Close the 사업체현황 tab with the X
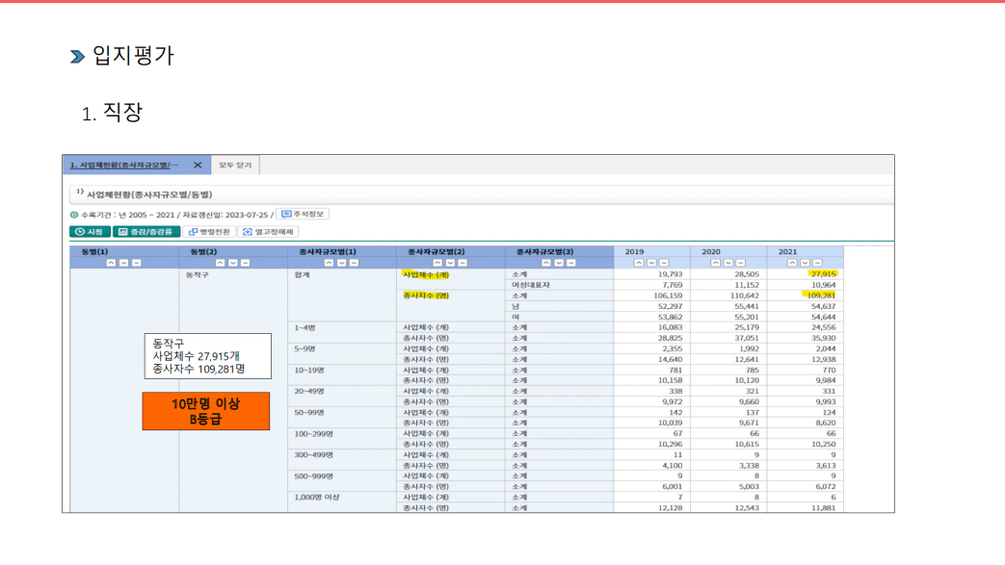1005x565 pixels. coord(198,166)
